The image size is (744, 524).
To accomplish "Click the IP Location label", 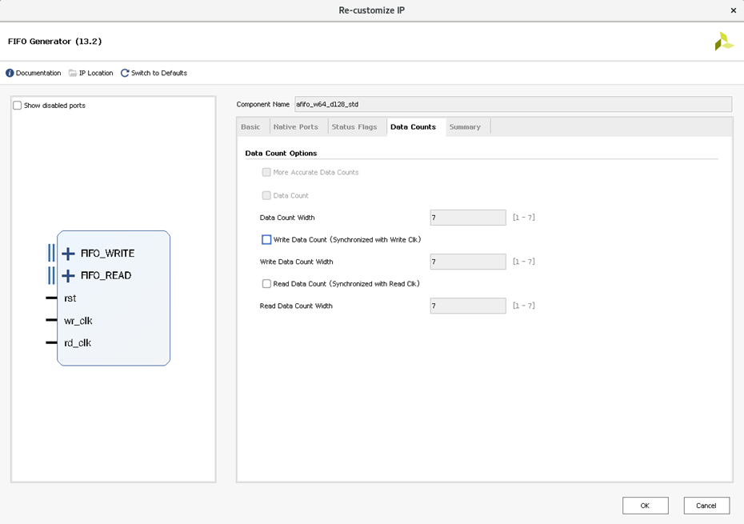I will [x=96, y=73].
